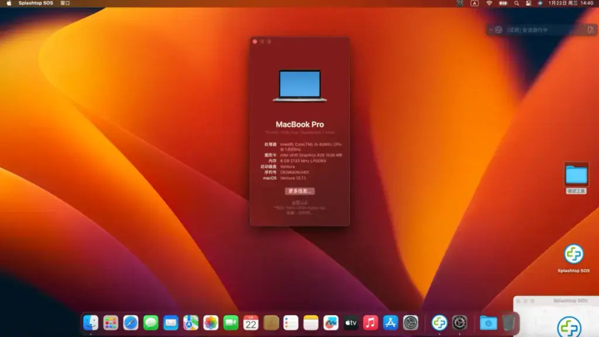The image size is (599, 337).
Task: Click the input source A icon
Action: click(x=474, y=3)
